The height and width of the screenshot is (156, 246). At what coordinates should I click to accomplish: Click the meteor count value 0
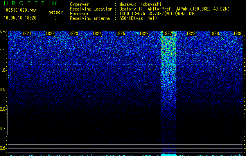(56, 18)
